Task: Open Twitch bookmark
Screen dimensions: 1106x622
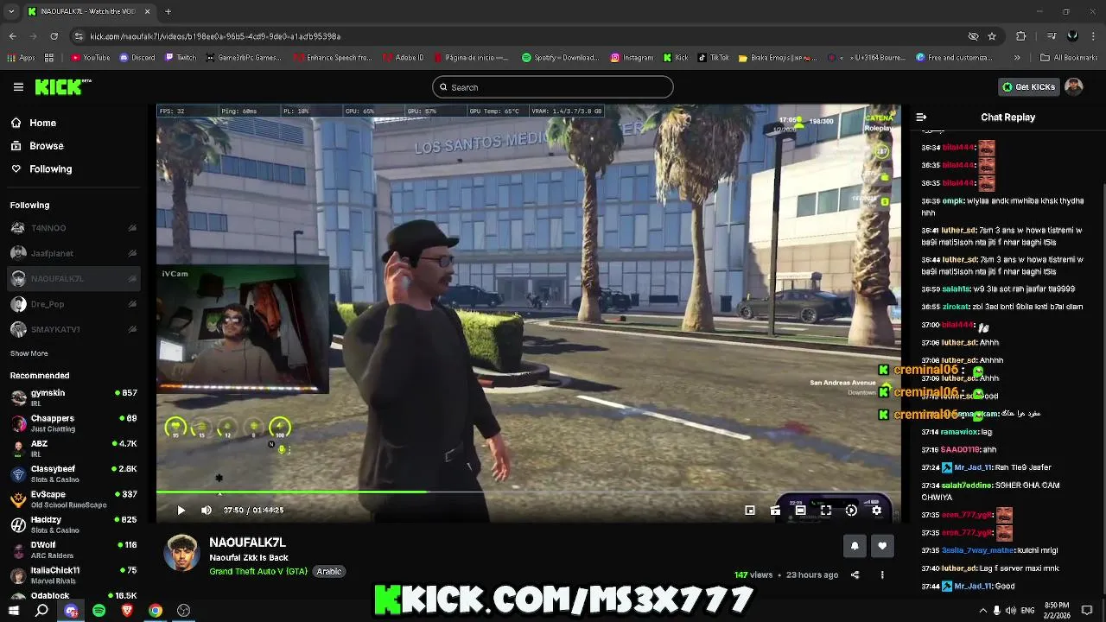Action: [x=181, y=58]
